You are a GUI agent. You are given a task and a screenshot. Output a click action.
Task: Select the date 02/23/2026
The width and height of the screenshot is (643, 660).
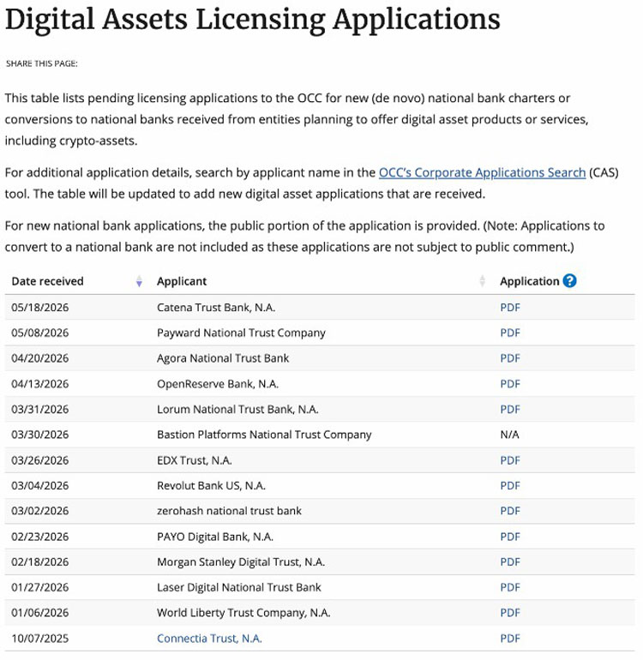(x=40, y=537)
